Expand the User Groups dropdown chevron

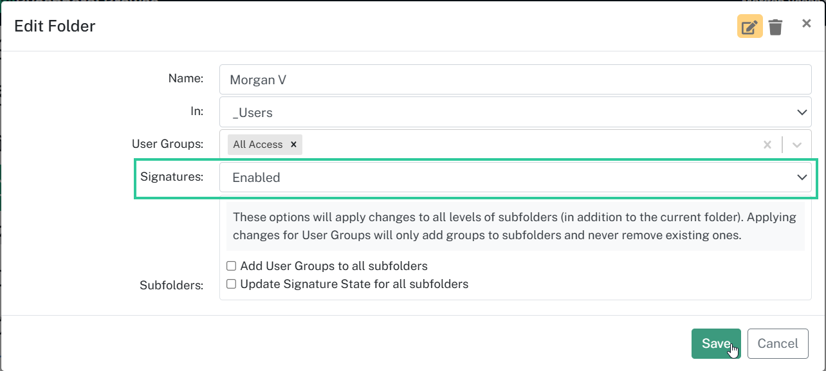[x=797, y=145]
